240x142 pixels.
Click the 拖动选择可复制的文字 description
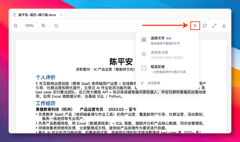pos(165,44)
